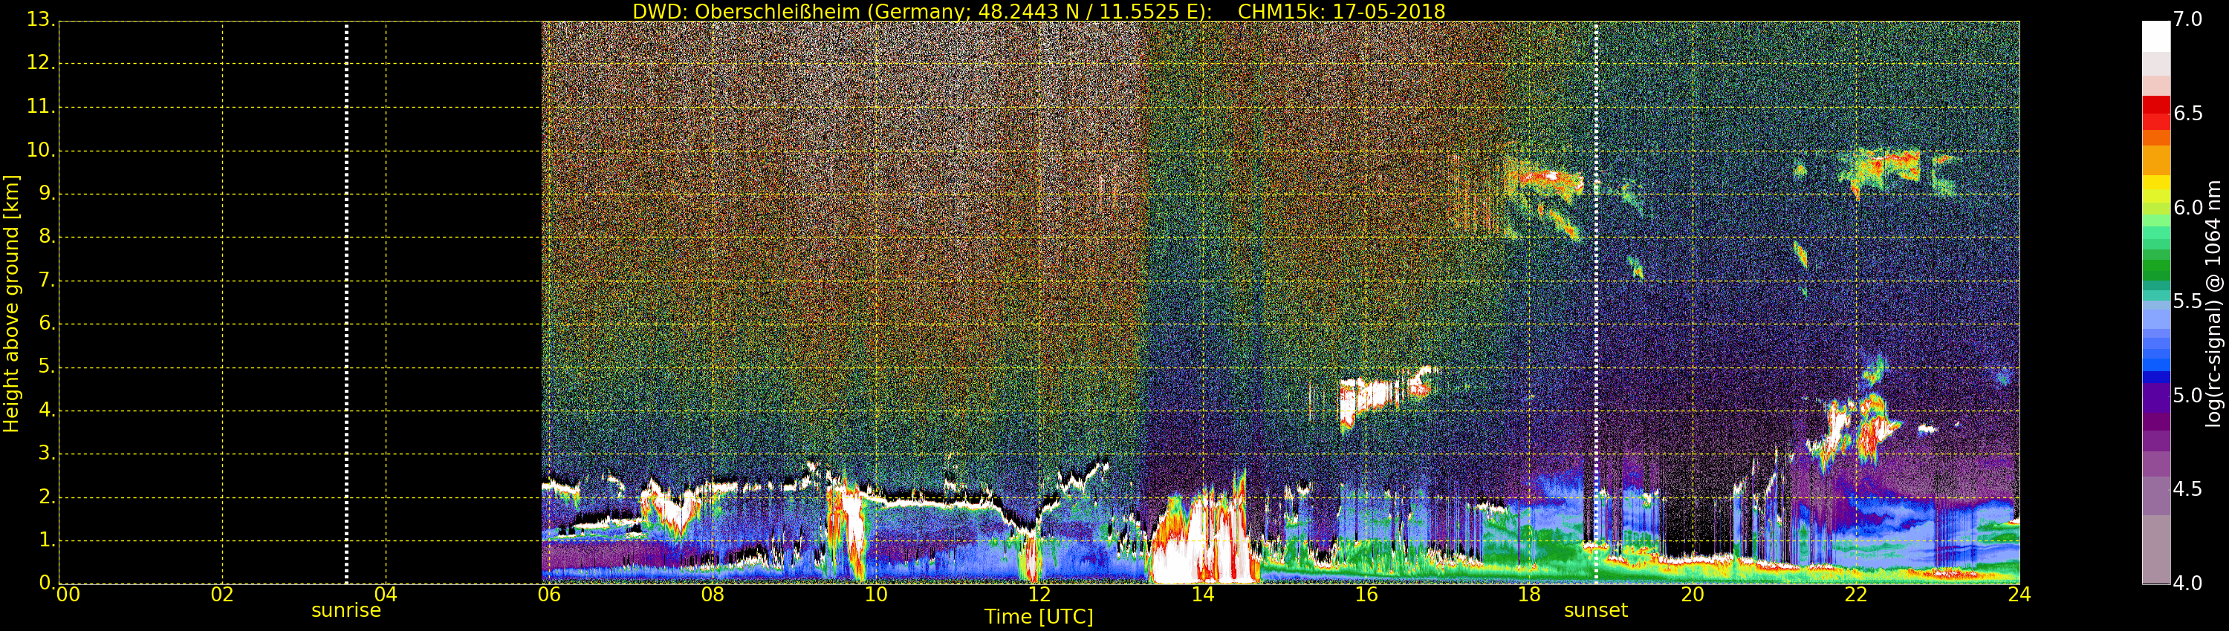This screenshot has width=2229, height=631.
Task: Click the '14' time axis tick label
Action: pos(1203,594)
